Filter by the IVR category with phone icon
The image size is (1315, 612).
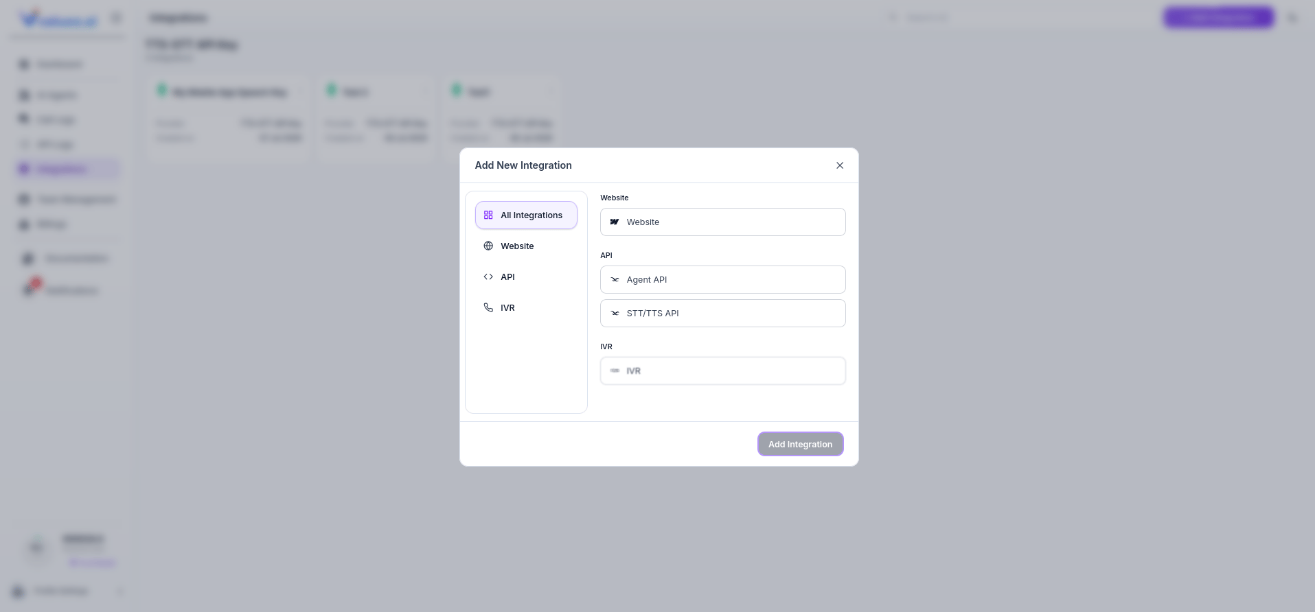point(526,308)
